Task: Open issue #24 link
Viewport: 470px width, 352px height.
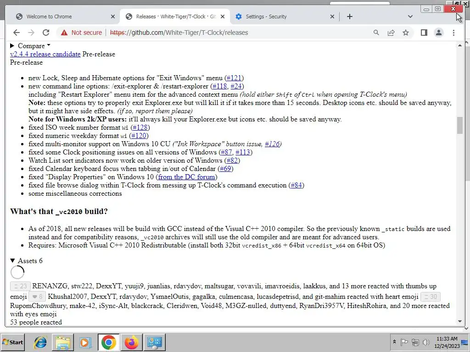Action: coord(236,86)
